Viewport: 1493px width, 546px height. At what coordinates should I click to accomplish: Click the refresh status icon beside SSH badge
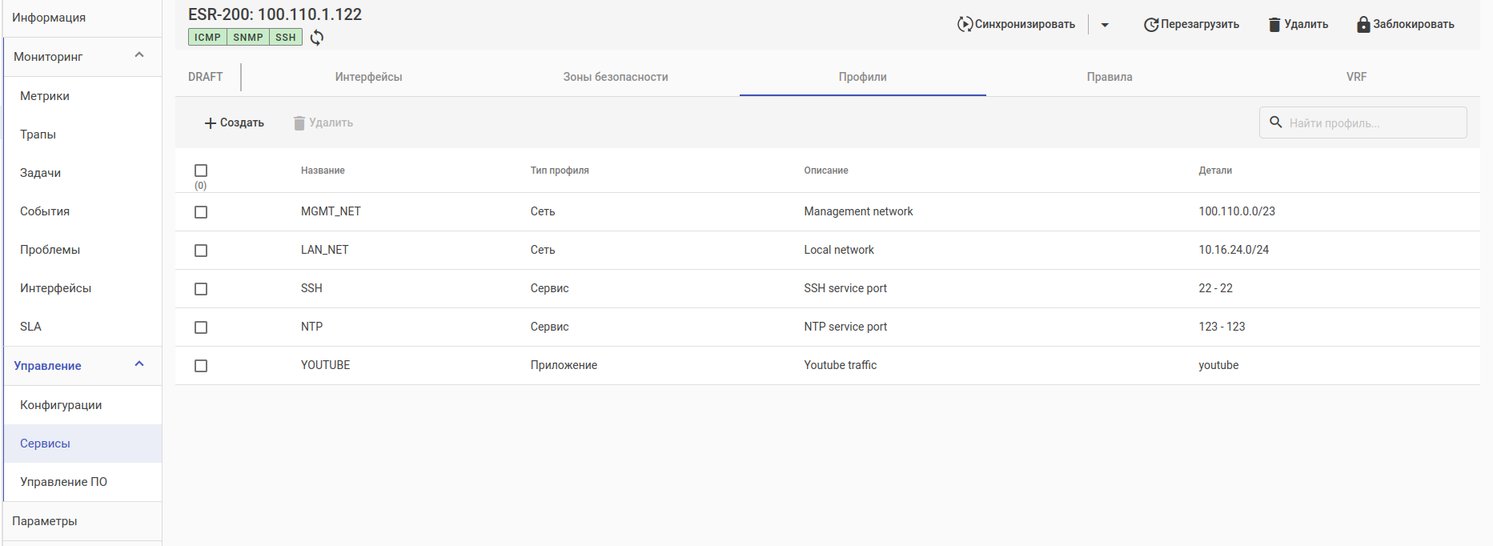point(317,38)
